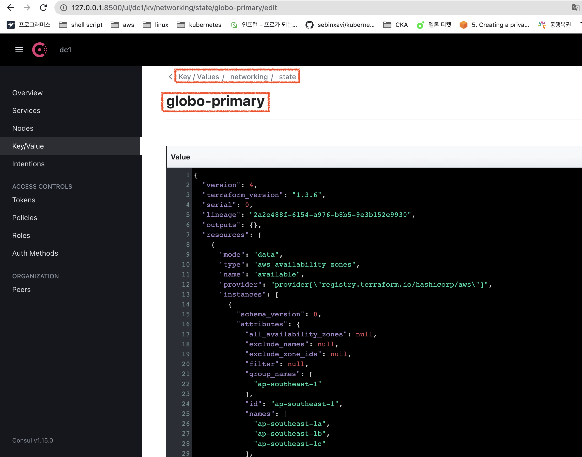Click the breadcrumb back chevron

click(x=171, y=77)
